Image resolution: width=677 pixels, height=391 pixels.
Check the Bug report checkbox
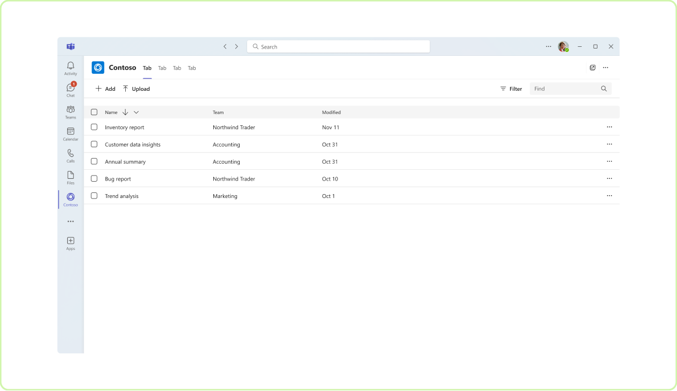pyautogui.click(x=94, y=178)
